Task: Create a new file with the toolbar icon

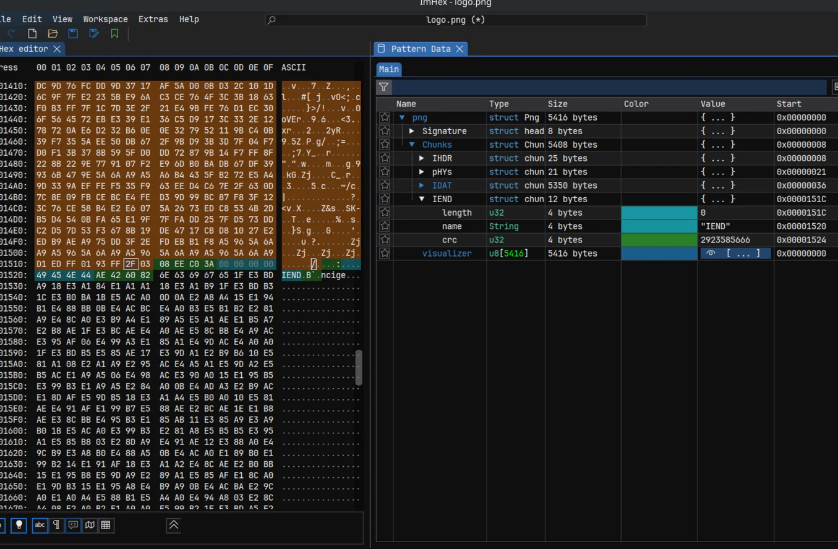Action: pyautogui.click(x=32, y=34)
